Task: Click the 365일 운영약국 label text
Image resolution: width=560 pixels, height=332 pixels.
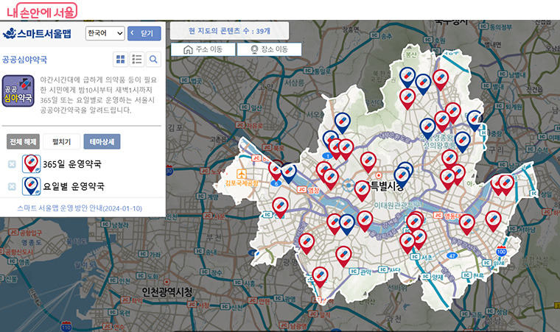Action: tap(72, 164)
